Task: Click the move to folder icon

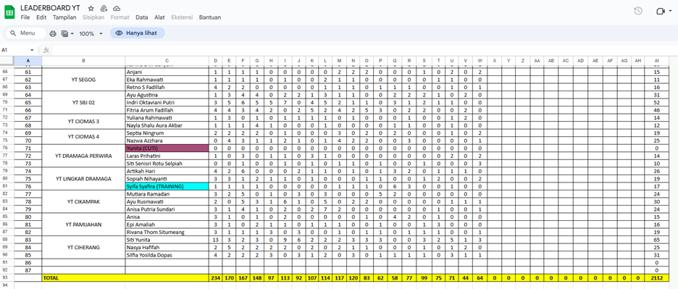Action: point(104,9)
